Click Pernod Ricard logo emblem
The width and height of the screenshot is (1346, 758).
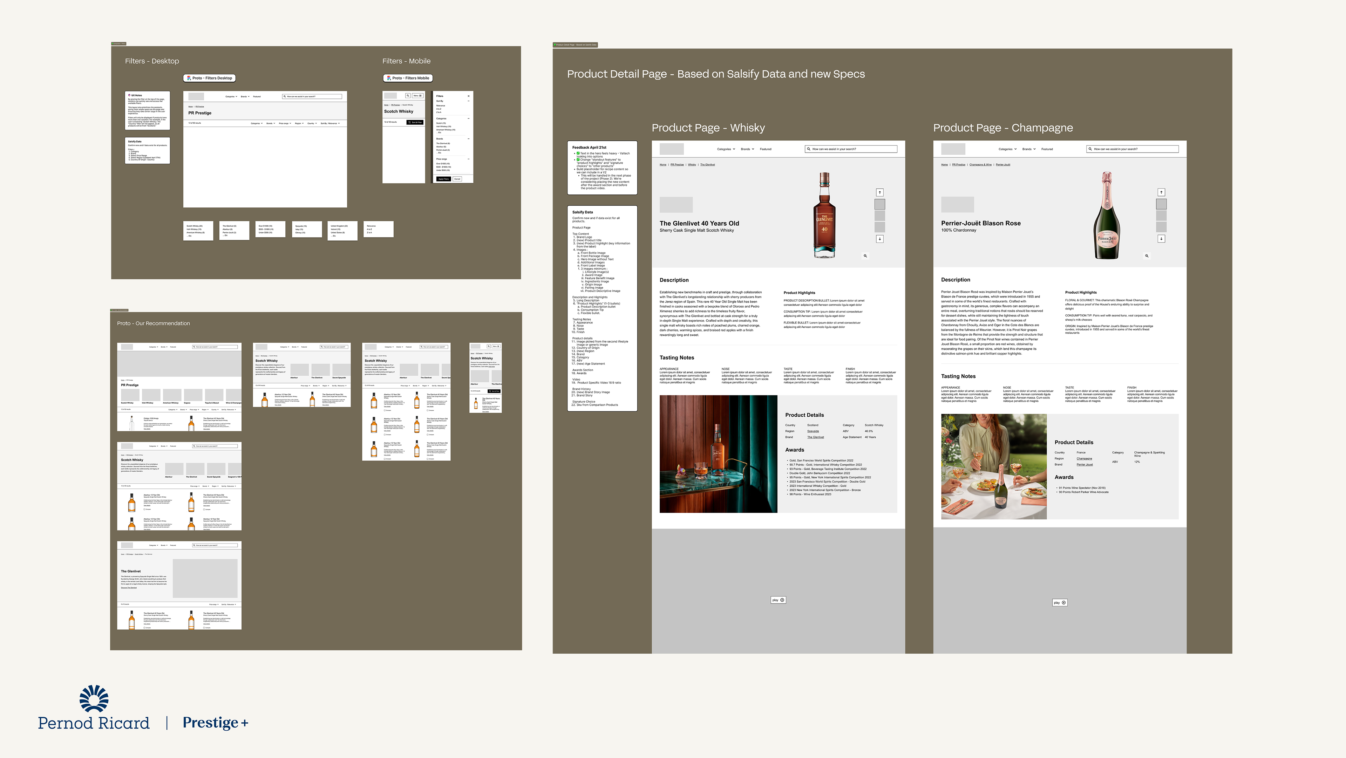coord(94,698)
